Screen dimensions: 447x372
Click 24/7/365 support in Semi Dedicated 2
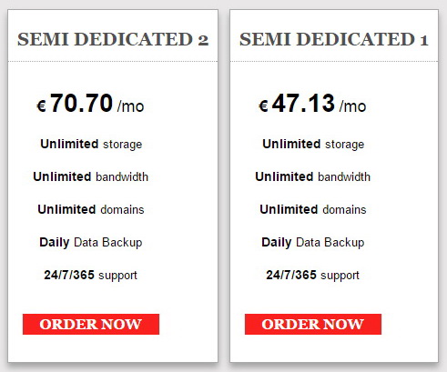pyautogui.click(x=90, y=276)
